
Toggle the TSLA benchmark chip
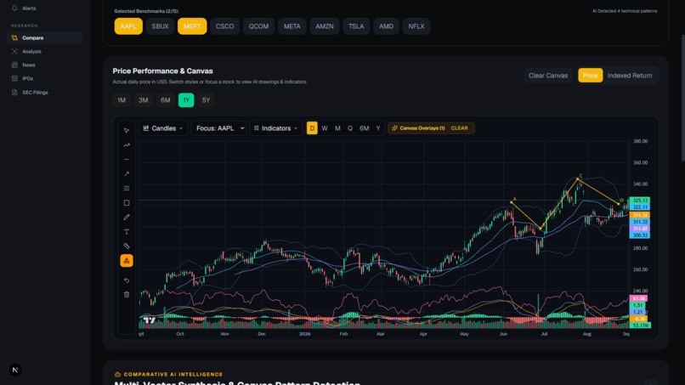[x=356, y=26]
